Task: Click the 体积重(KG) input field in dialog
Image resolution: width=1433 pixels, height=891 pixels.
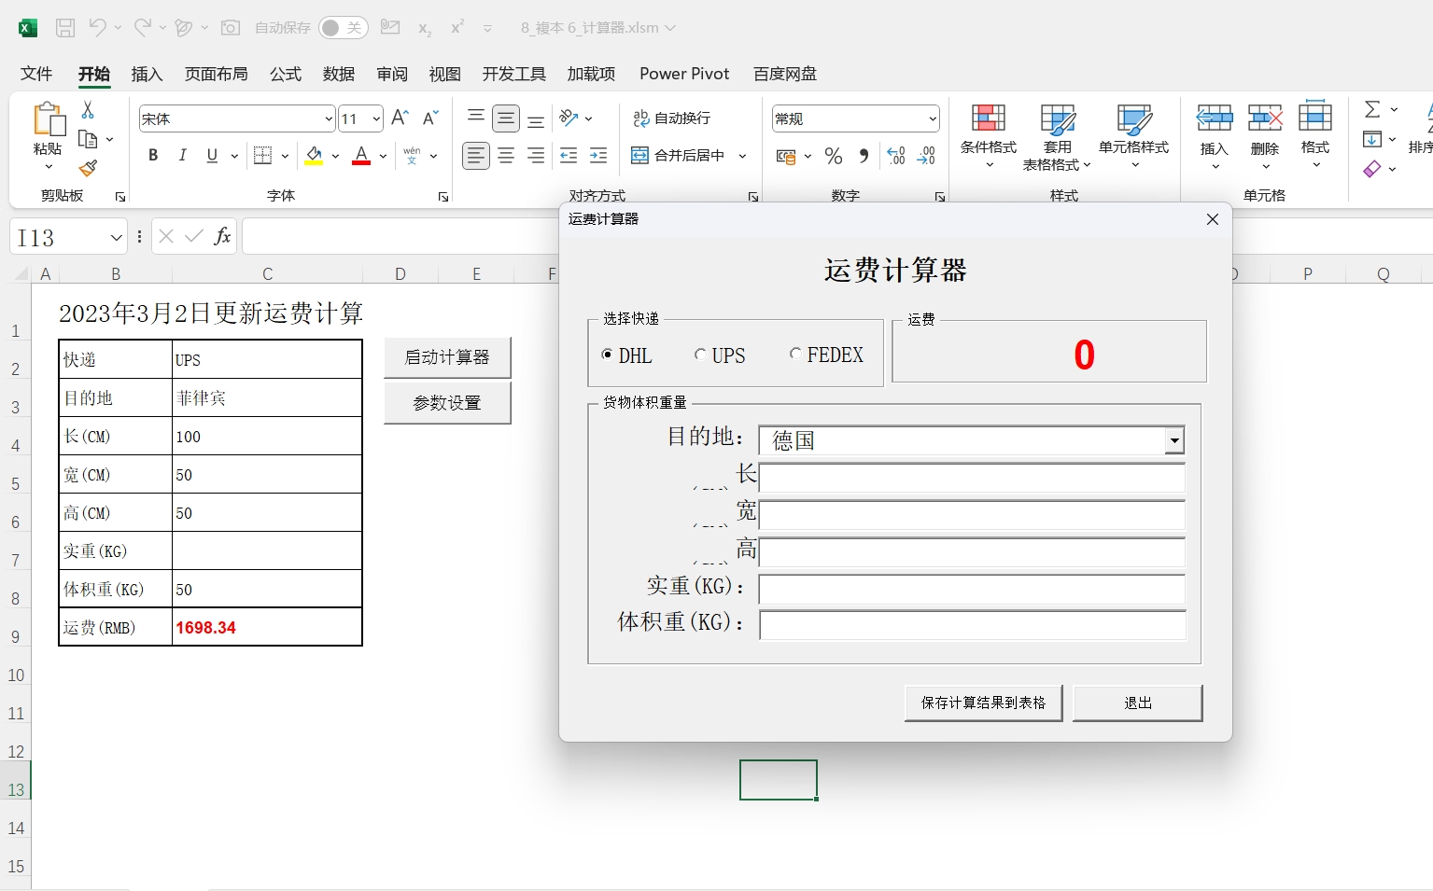Action: (972, 625)
